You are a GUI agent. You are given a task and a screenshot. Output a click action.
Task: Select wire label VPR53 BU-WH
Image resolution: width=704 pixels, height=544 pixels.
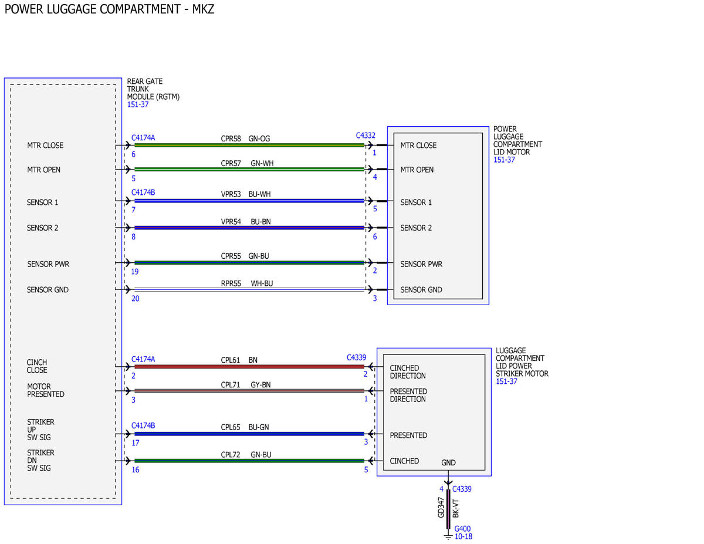246,194
